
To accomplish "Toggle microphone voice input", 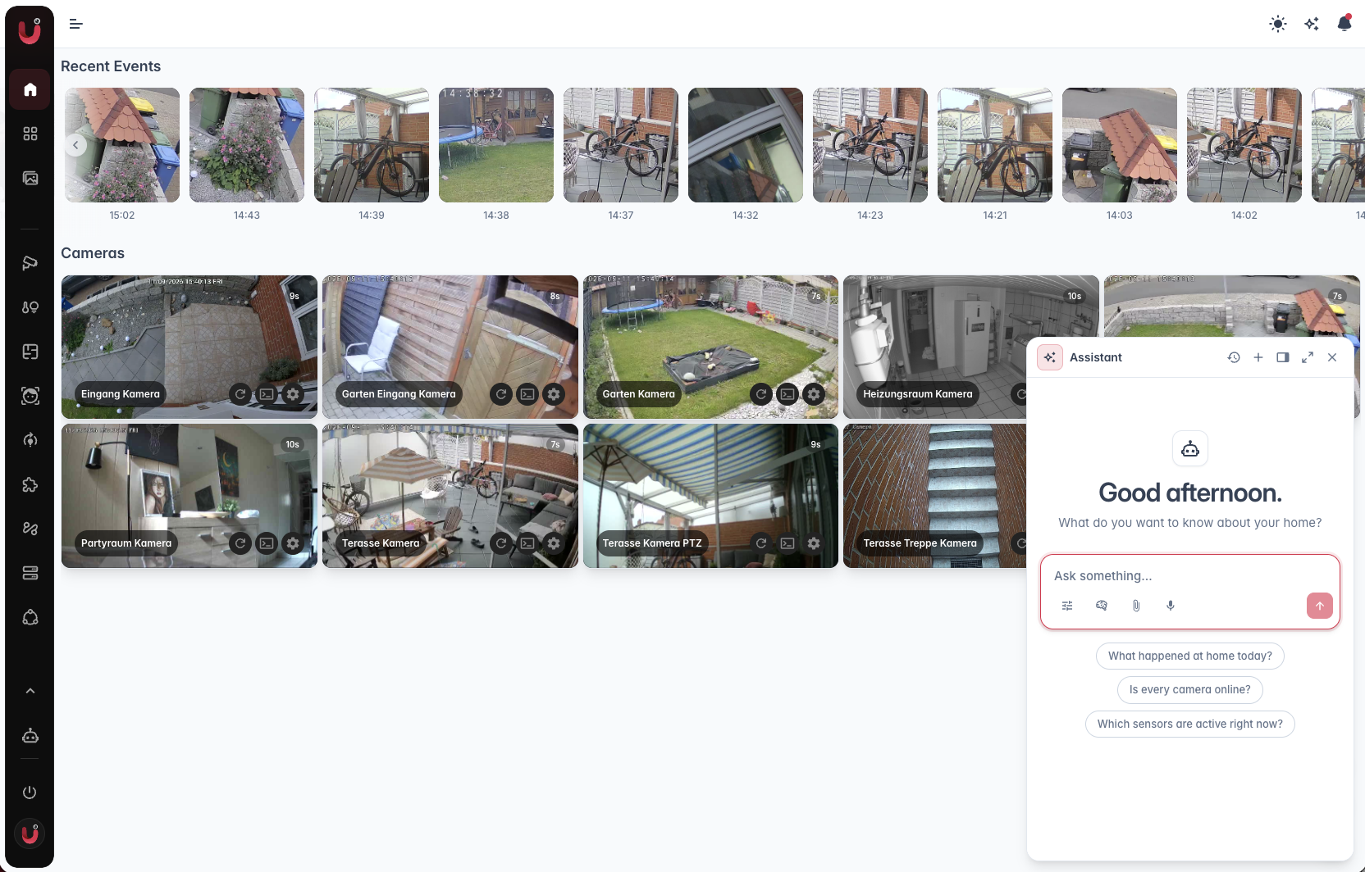I will [x=1171, y=606].
